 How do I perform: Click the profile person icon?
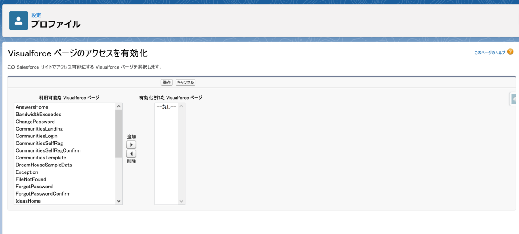pos(18,21)
